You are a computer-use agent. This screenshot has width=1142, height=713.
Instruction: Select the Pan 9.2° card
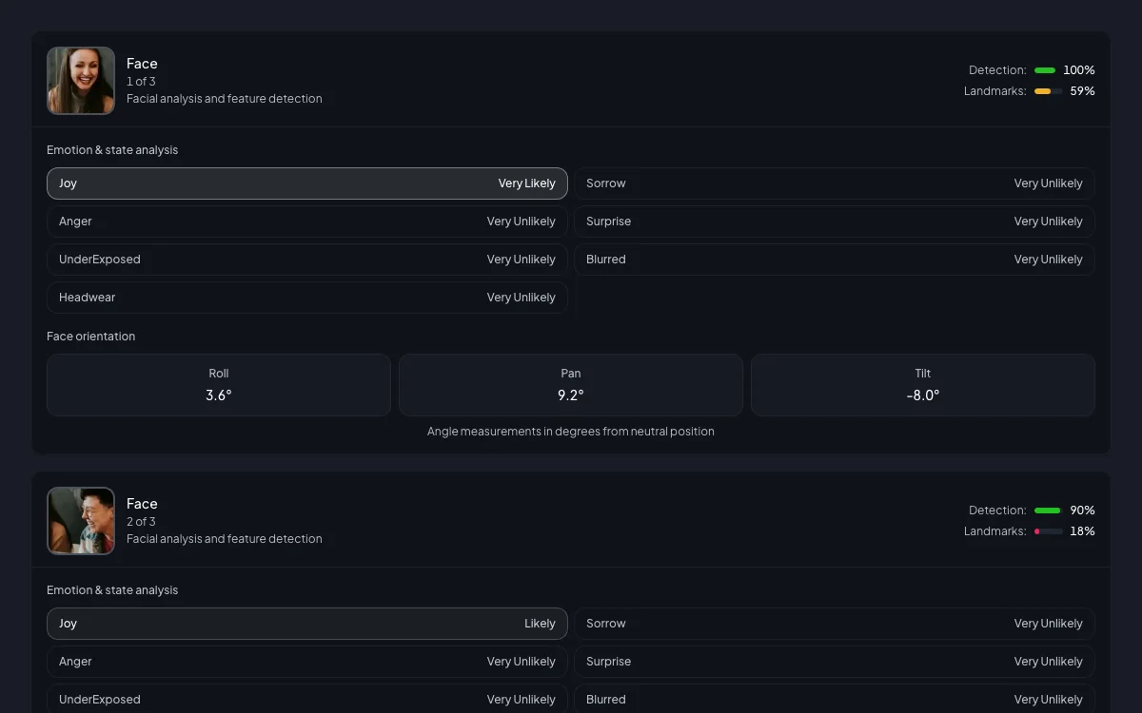click(571, 385)
